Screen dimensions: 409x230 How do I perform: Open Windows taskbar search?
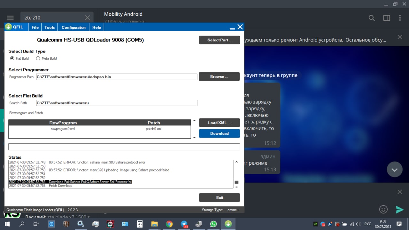pos(22,224)
